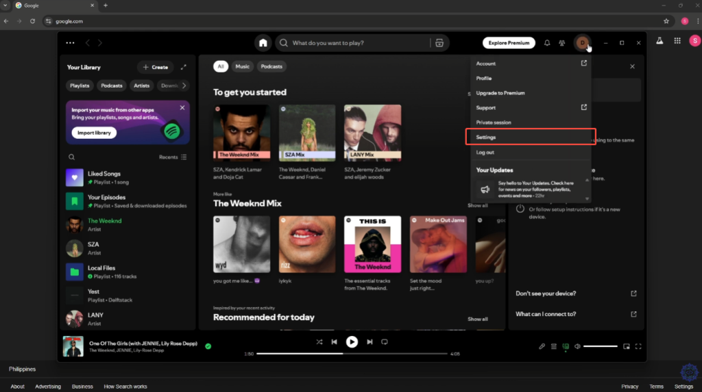Open Account in profile menu
This screenshot has height=392, width=702.
pos(531,64)
